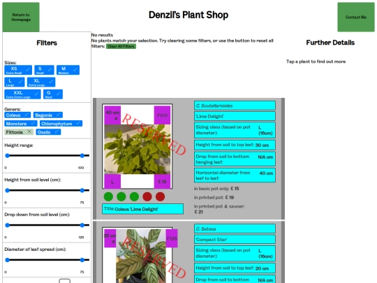377x283 pixels.
Task: Toggle the XXL Extra Extra Large filter
Action: pos(22,94)
